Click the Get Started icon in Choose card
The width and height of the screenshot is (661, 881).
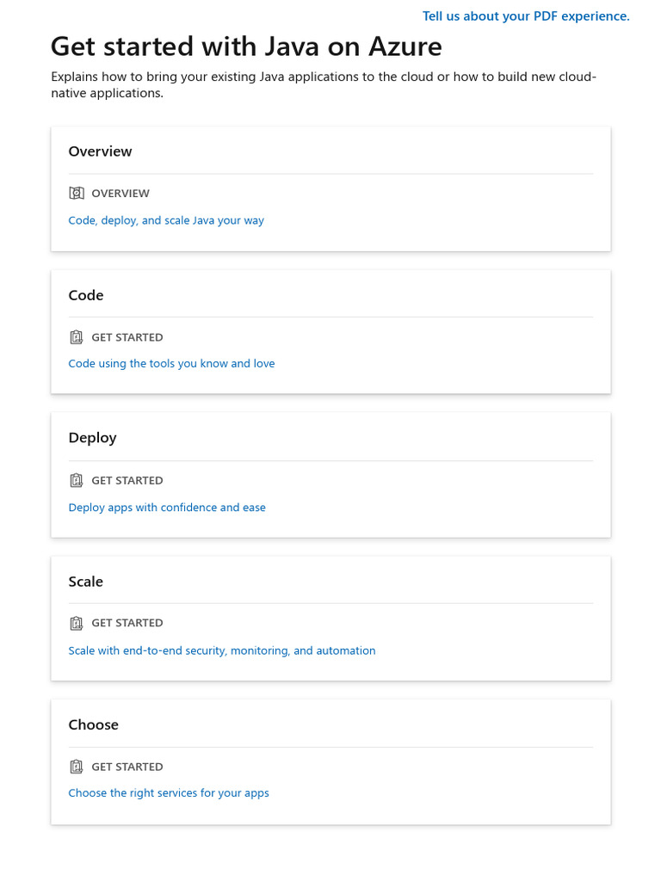coord(77,767)
